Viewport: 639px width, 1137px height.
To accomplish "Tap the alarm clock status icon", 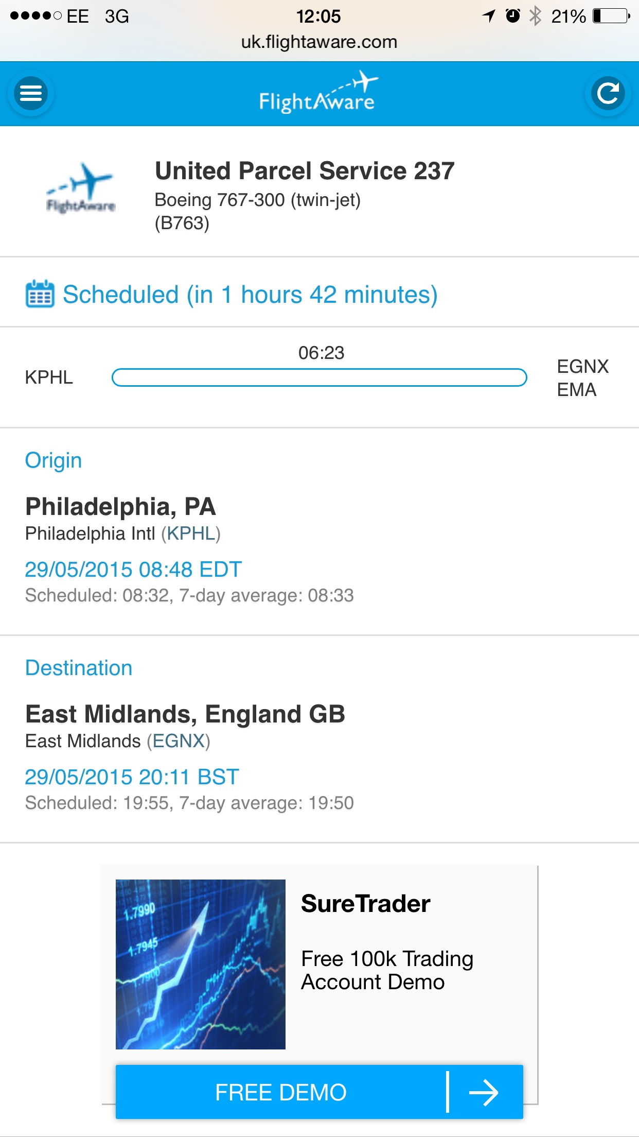I will pos(513,16).
